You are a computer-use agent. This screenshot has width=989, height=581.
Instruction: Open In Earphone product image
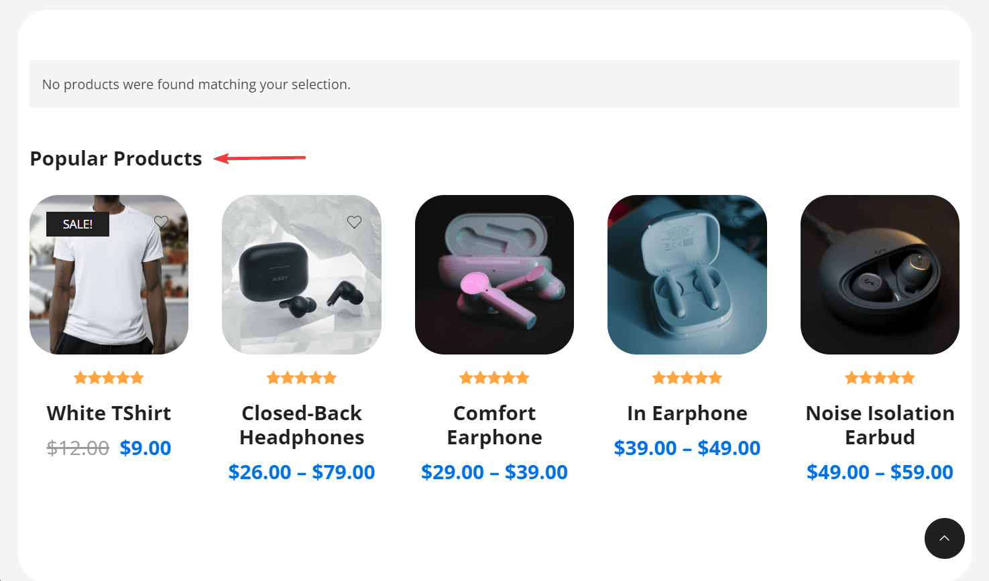pos(687,275)
